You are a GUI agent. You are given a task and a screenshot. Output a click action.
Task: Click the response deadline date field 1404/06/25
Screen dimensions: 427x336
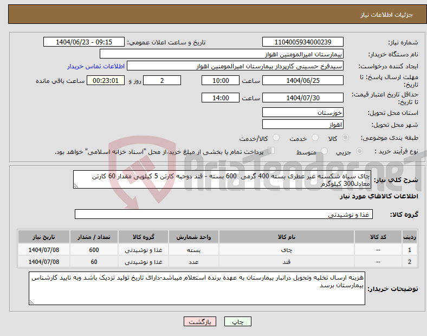tap(302, 81)
